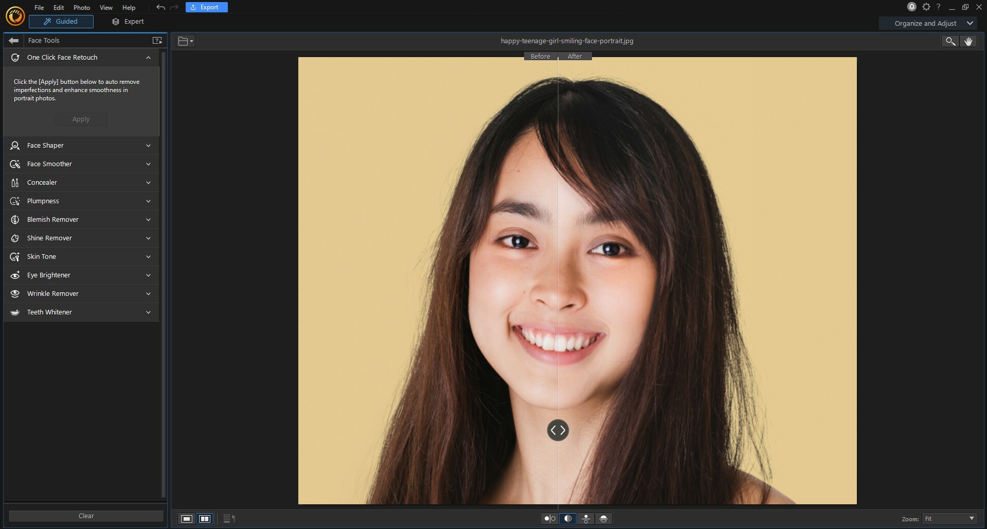Activate the Pan hand tool
Screen dimensions: 987x529
(969, 41)
